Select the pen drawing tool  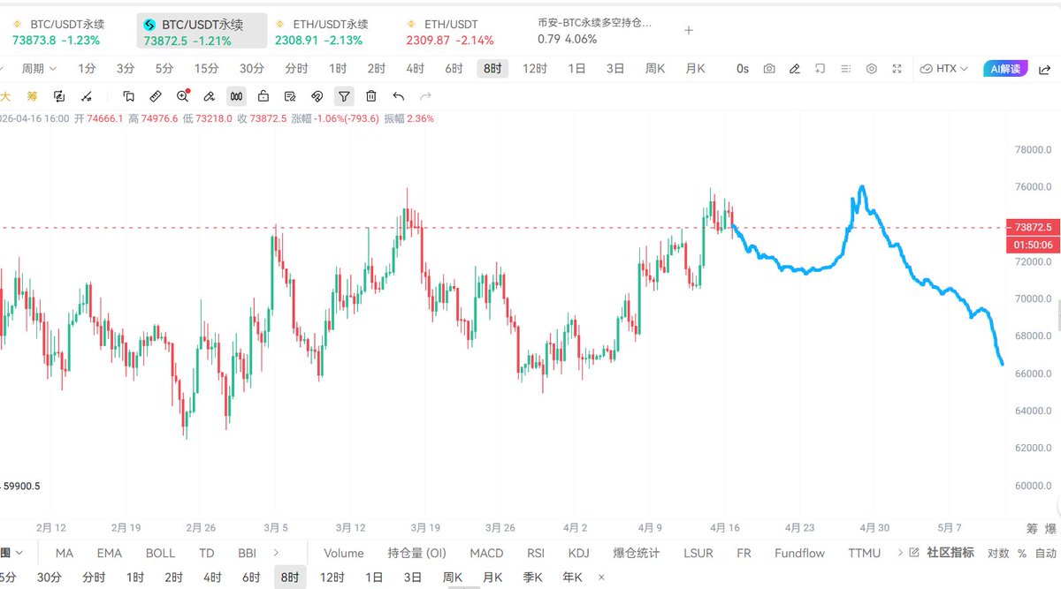click(209, 95)
